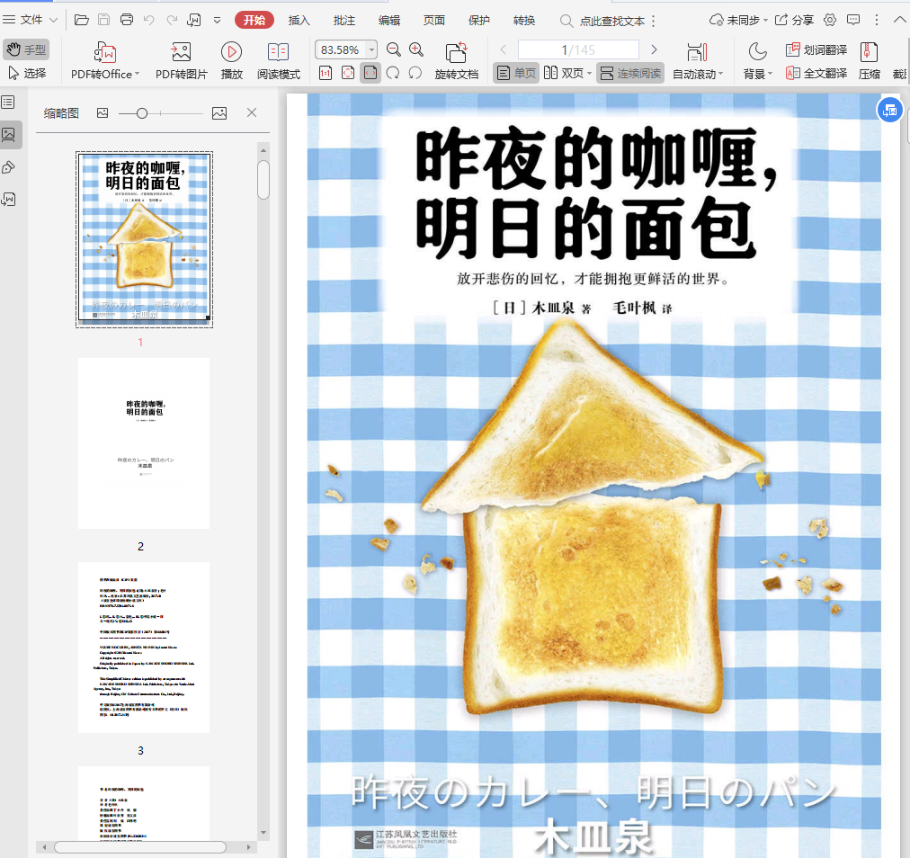This screenshot has height=858, width=910.
Task: Click thumbnail panel vertical scrollbar
Action: [x=263, y=180]
